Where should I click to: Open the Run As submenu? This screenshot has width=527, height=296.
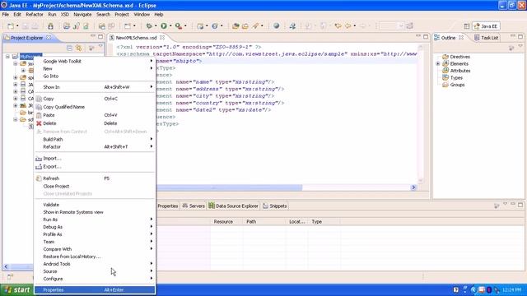[x=95, y=220]
